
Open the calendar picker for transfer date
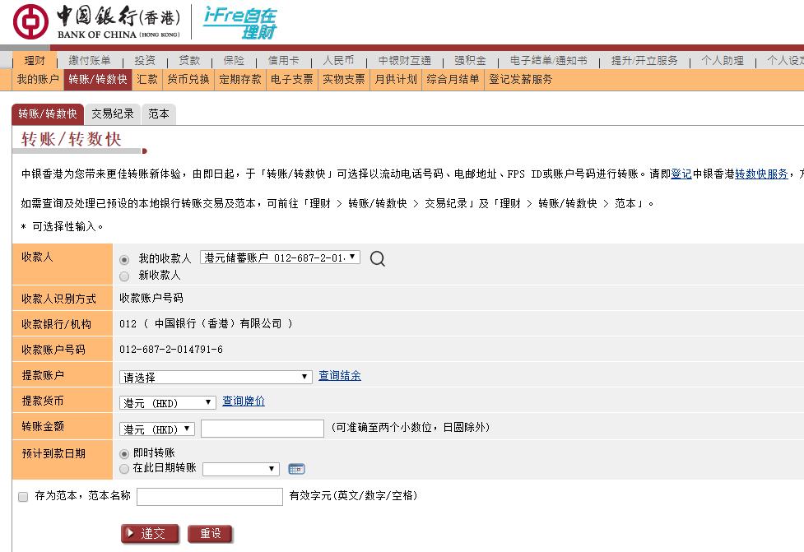click(x=295, y=468)
